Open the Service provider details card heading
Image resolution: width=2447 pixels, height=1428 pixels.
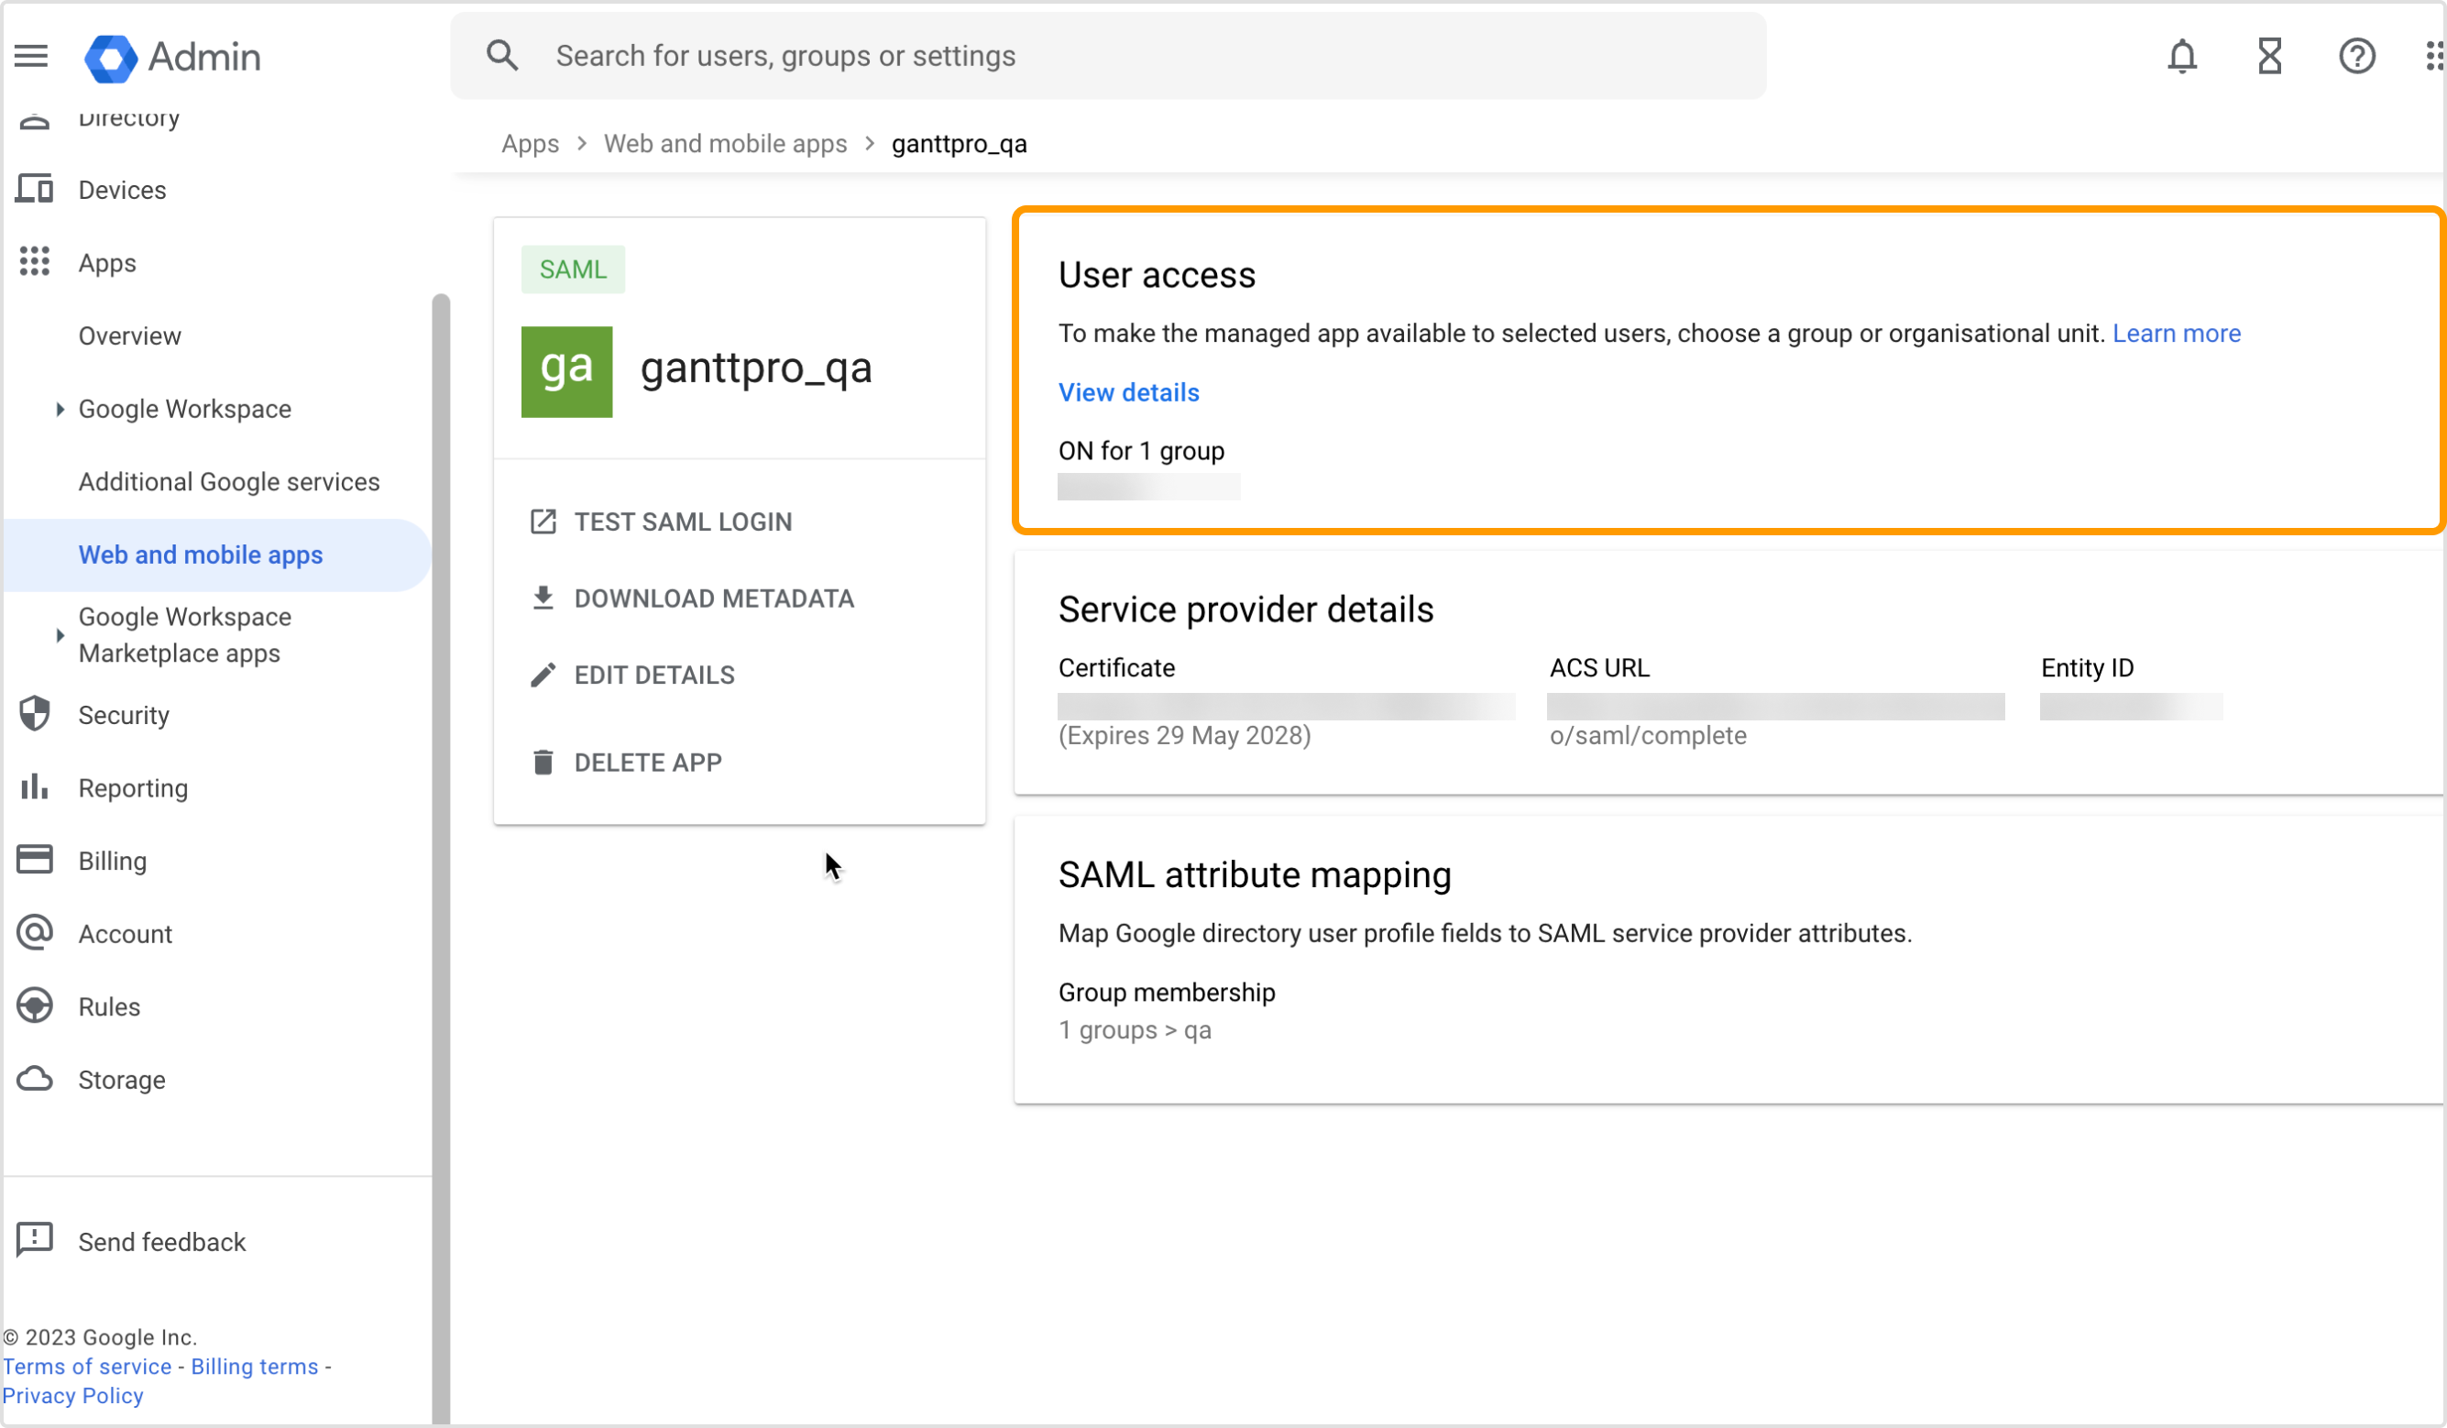(1245, 610)
